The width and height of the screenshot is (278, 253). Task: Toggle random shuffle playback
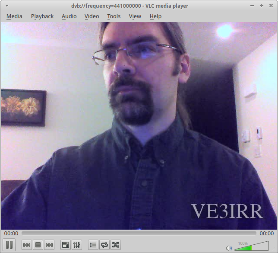[x=116, y=245]
